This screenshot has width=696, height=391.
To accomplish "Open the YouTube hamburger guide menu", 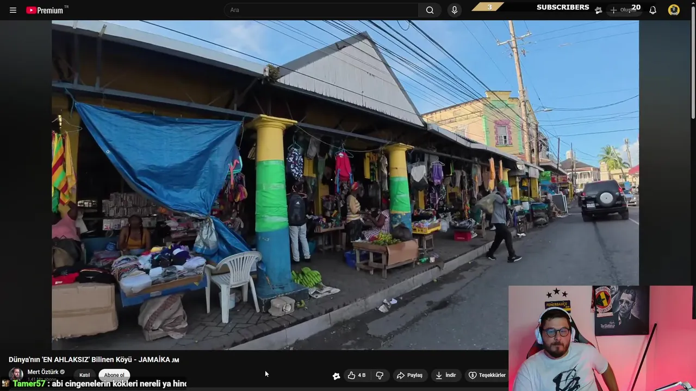I will click(x=13, y=10).
